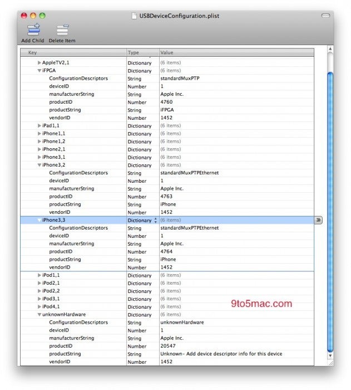Expand the iPod2,2 dictionary

click(x=39, y=291)
